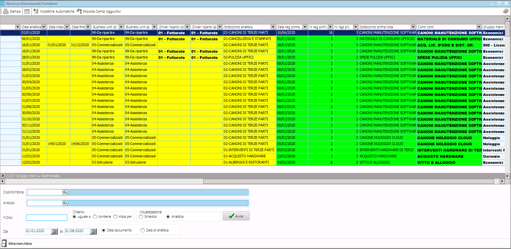Open the Business unit (d) filter dropdown
The image size is (511, 249).
coord(121,27)
